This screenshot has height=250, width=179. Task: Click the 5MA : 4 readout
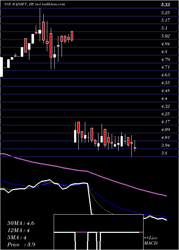pyautogui.click(x=17, y=237)
